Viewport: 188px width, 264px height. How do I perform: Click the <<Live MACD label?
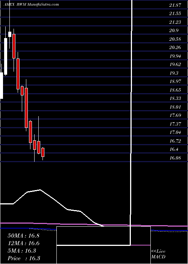tap(158, 254)
